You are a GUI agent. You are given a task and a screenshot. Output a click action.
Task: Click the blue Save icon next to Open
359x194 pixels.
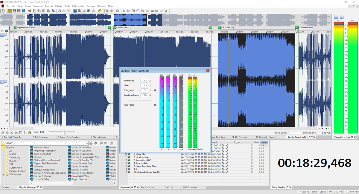[x=14, y=11]
